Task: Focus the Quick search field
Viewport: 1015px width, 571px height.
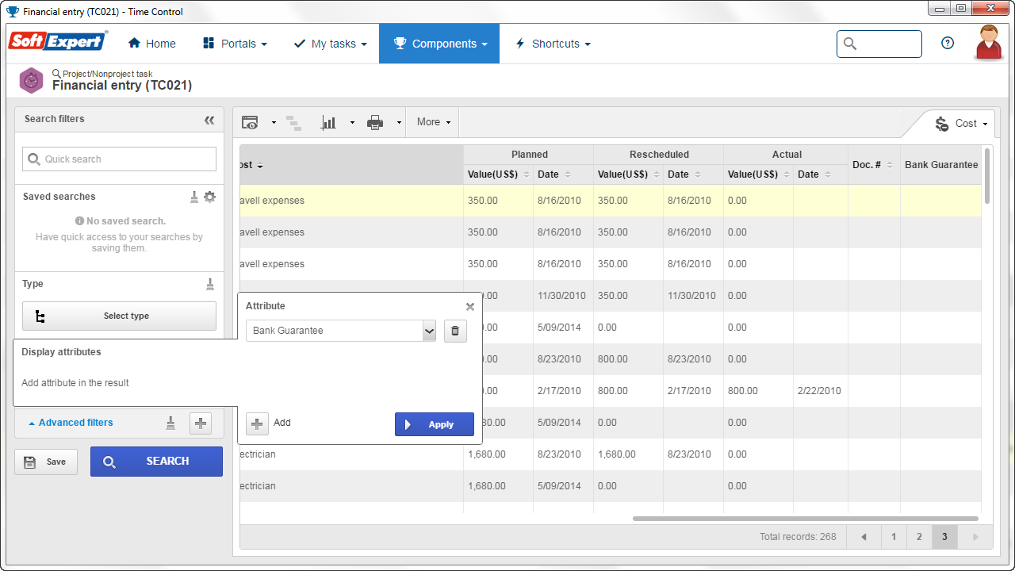Action: point(119,159)
